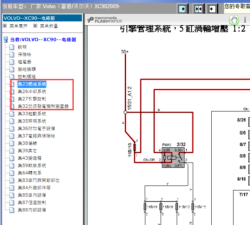The width and height of the screenshot is (250, 225).
Task: Click the Macromedia FlashPaper logo
Action: click(x=105, y=20)
